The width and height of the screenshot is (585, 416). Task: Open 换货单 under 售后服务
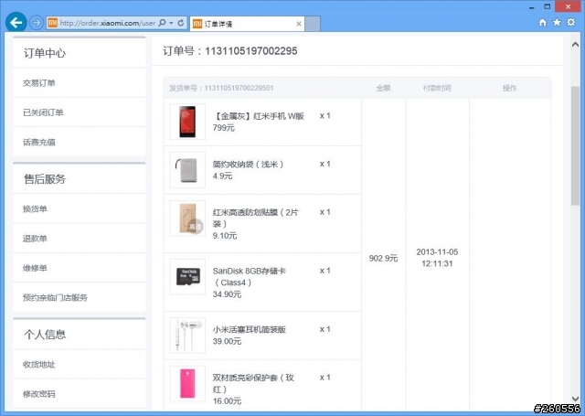[x=35, y=208]
